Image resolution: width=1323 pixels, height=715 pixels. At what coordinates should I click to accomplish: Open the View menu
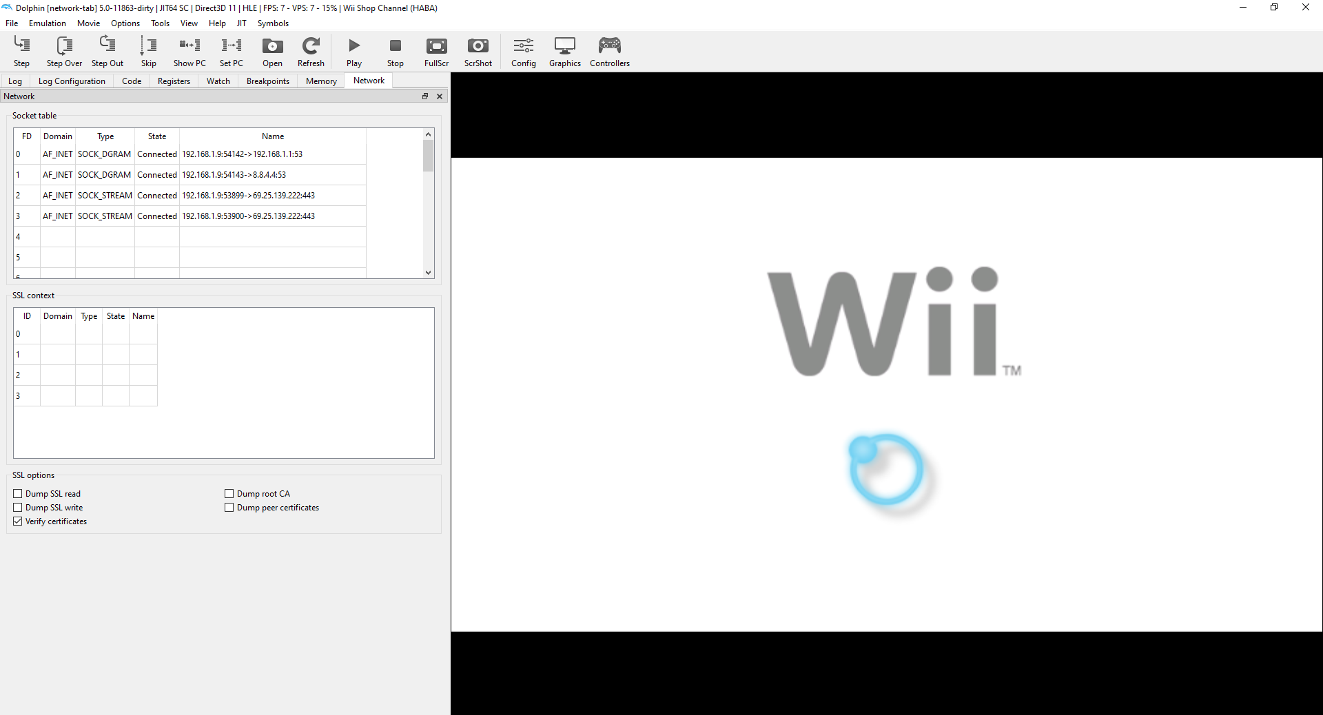point(189,23)
